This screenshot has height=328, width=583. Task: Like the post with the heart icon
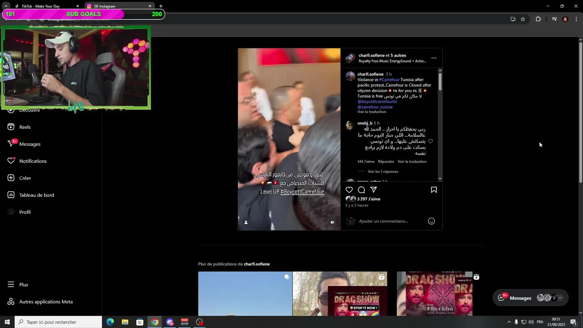(x=349, y=190)
